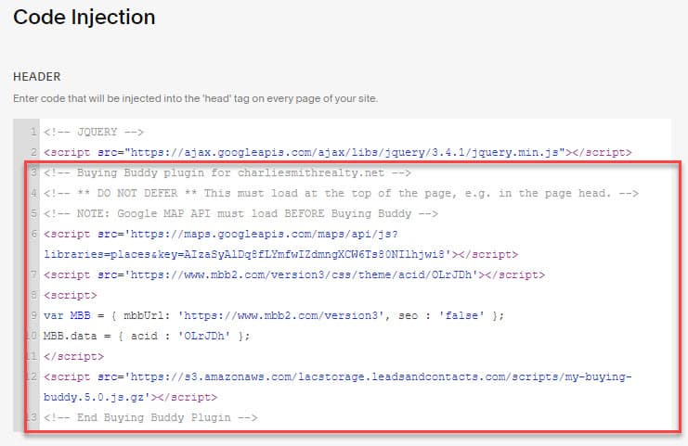Click the End Buying Buddy Plugin comment
The image size is (688, 446).
(x=150, y=417)
